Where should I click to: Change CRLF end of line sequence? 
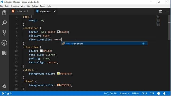pos(144,93)
